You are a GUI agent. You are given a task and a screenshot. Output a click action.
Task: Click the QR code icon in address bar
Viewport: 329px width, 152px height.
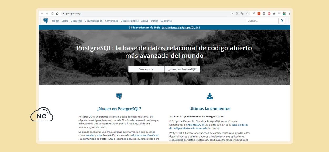pyautogui.click(x=237, y=13)
